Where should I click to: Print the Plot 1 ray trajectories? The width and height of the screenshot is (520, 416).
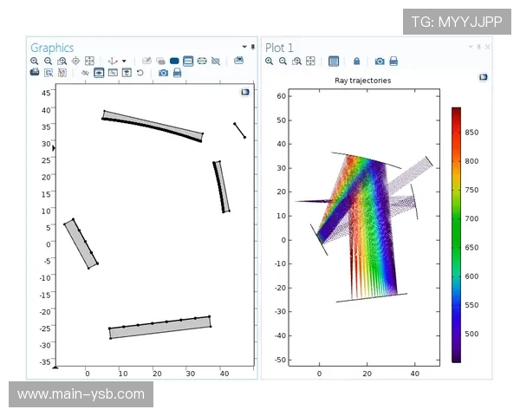[393, 62]
